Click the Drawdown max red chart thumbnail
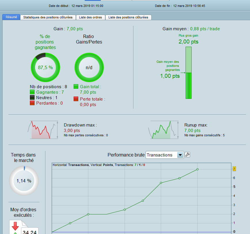The width and height of the screenshot is (250, 234). pyautogui.click(x=43, y=130)
